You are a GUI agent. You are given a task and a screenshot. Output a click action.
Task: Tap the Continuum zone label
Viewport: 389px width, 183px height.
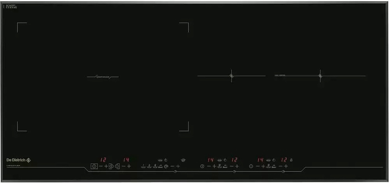click(x=103, y=77)
